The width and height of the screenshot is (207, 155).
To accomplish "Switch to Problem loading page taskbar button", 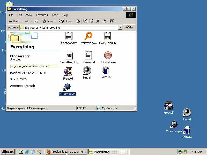I will (x=66, y=152).
